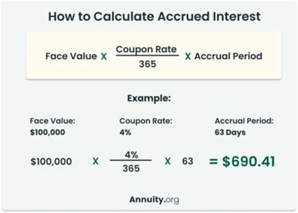Click the bold 4% under "Coupon Rate:"
This screenshot has height=213, width=298.
(125, 133)
